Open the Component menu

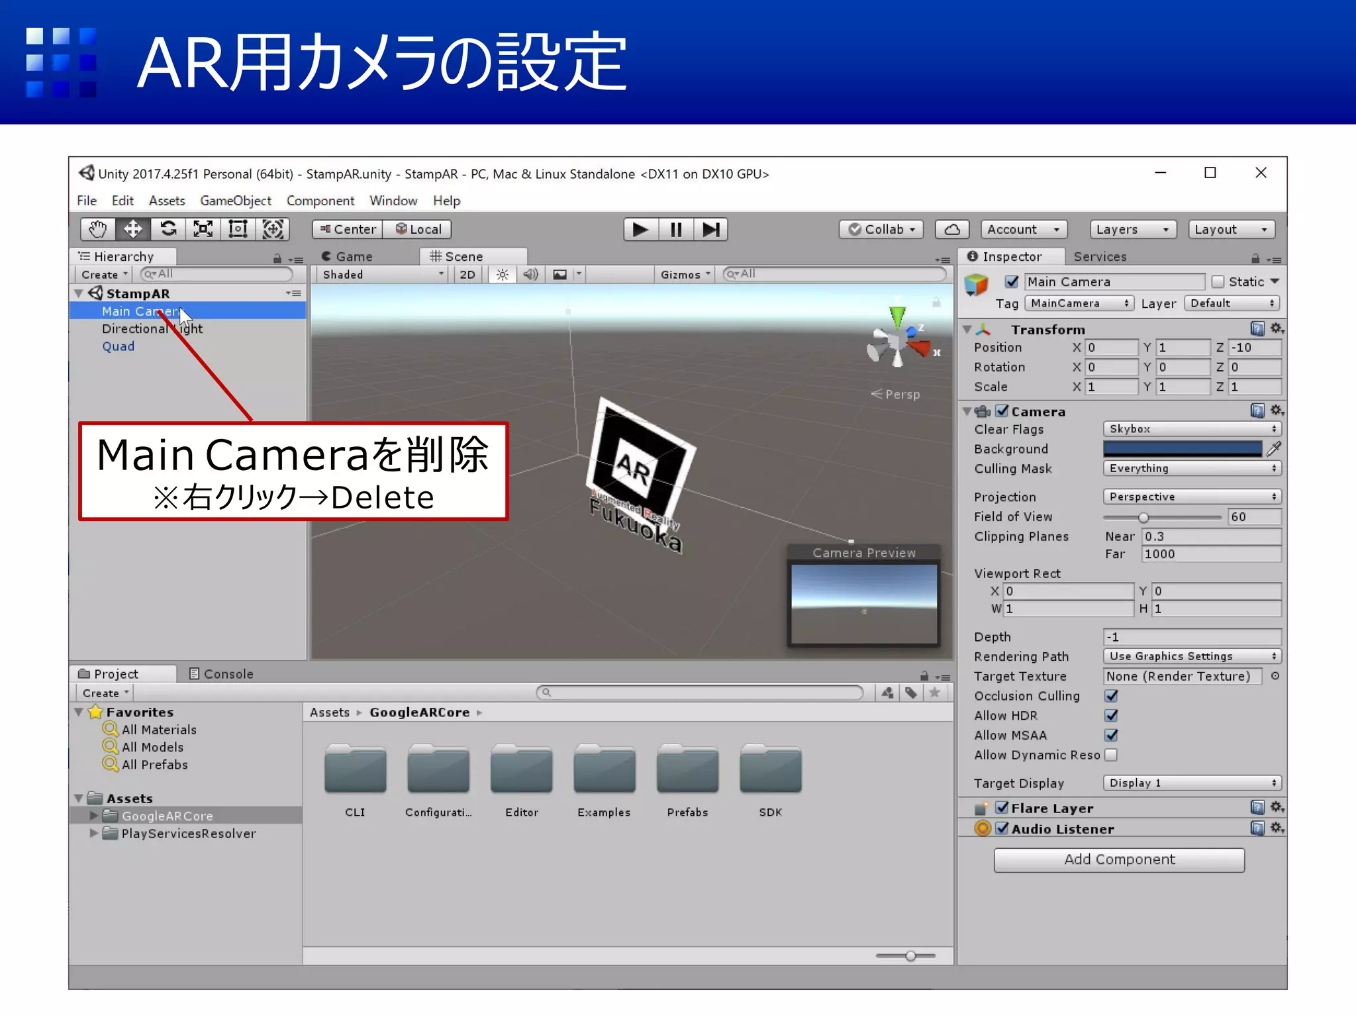pyautogui.click(x=320, y=201)
